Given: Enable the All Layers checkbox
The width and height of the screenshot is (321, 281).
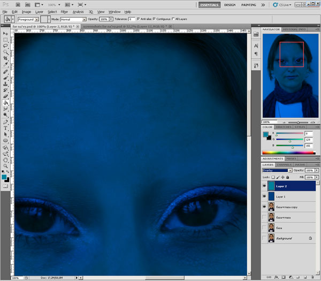Looking at the screenshot, I should pos(172,19).
